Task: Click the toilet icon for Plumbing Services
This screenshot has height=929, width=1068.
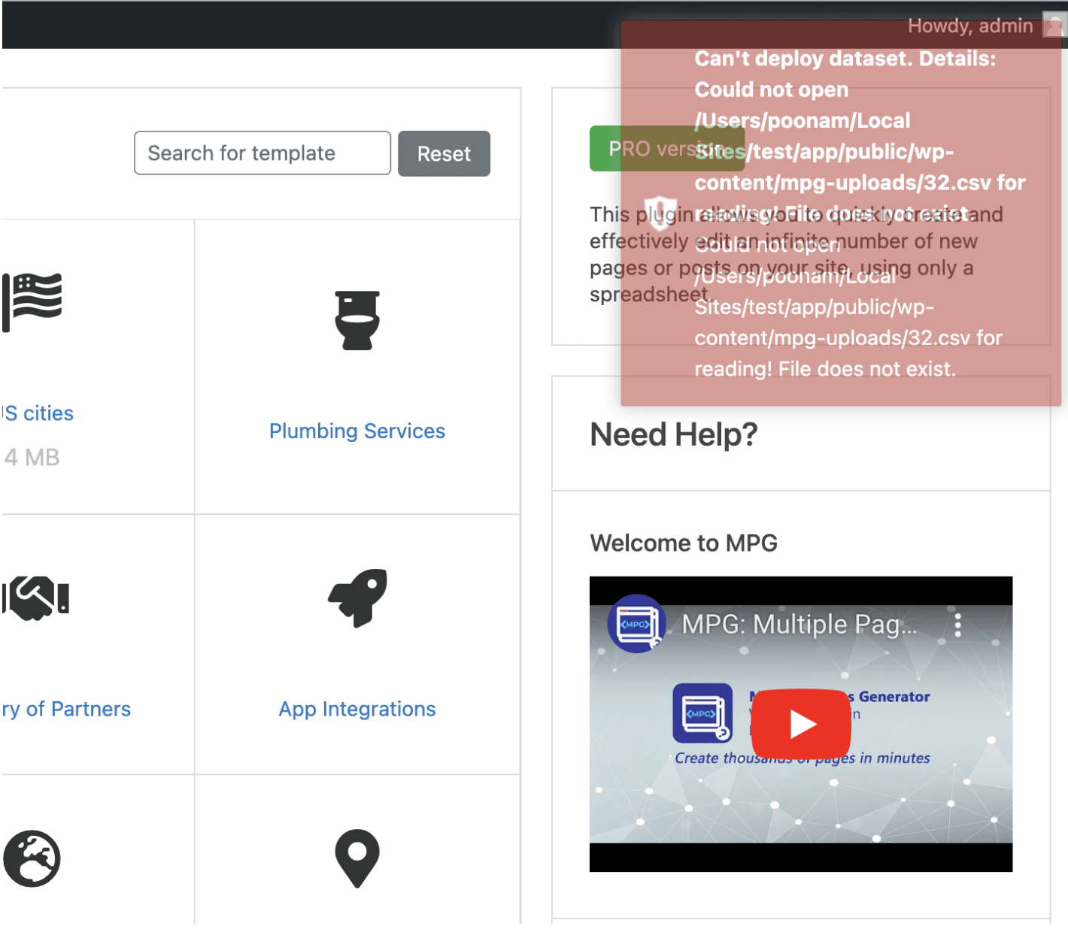Action: tap(357, 320)
